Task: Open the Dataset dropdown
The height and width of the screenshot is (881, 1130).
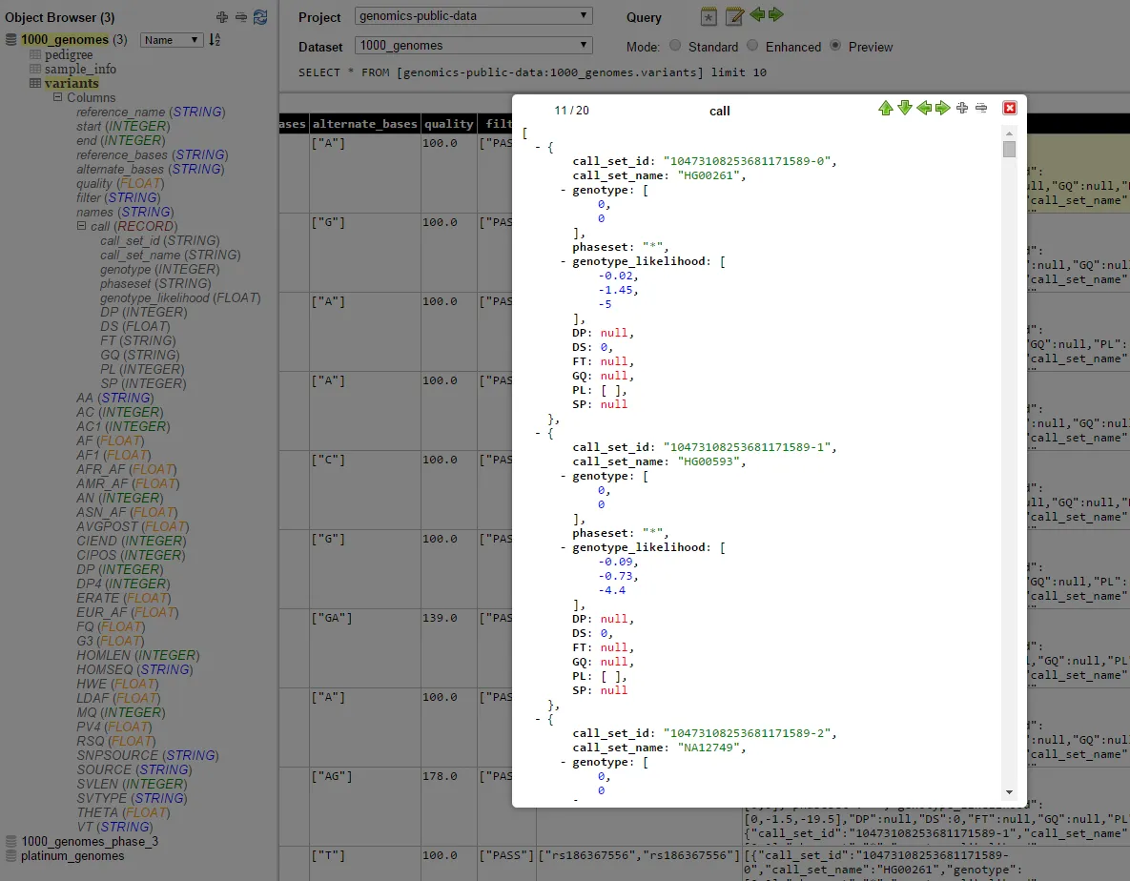Action: click(473, 45)
